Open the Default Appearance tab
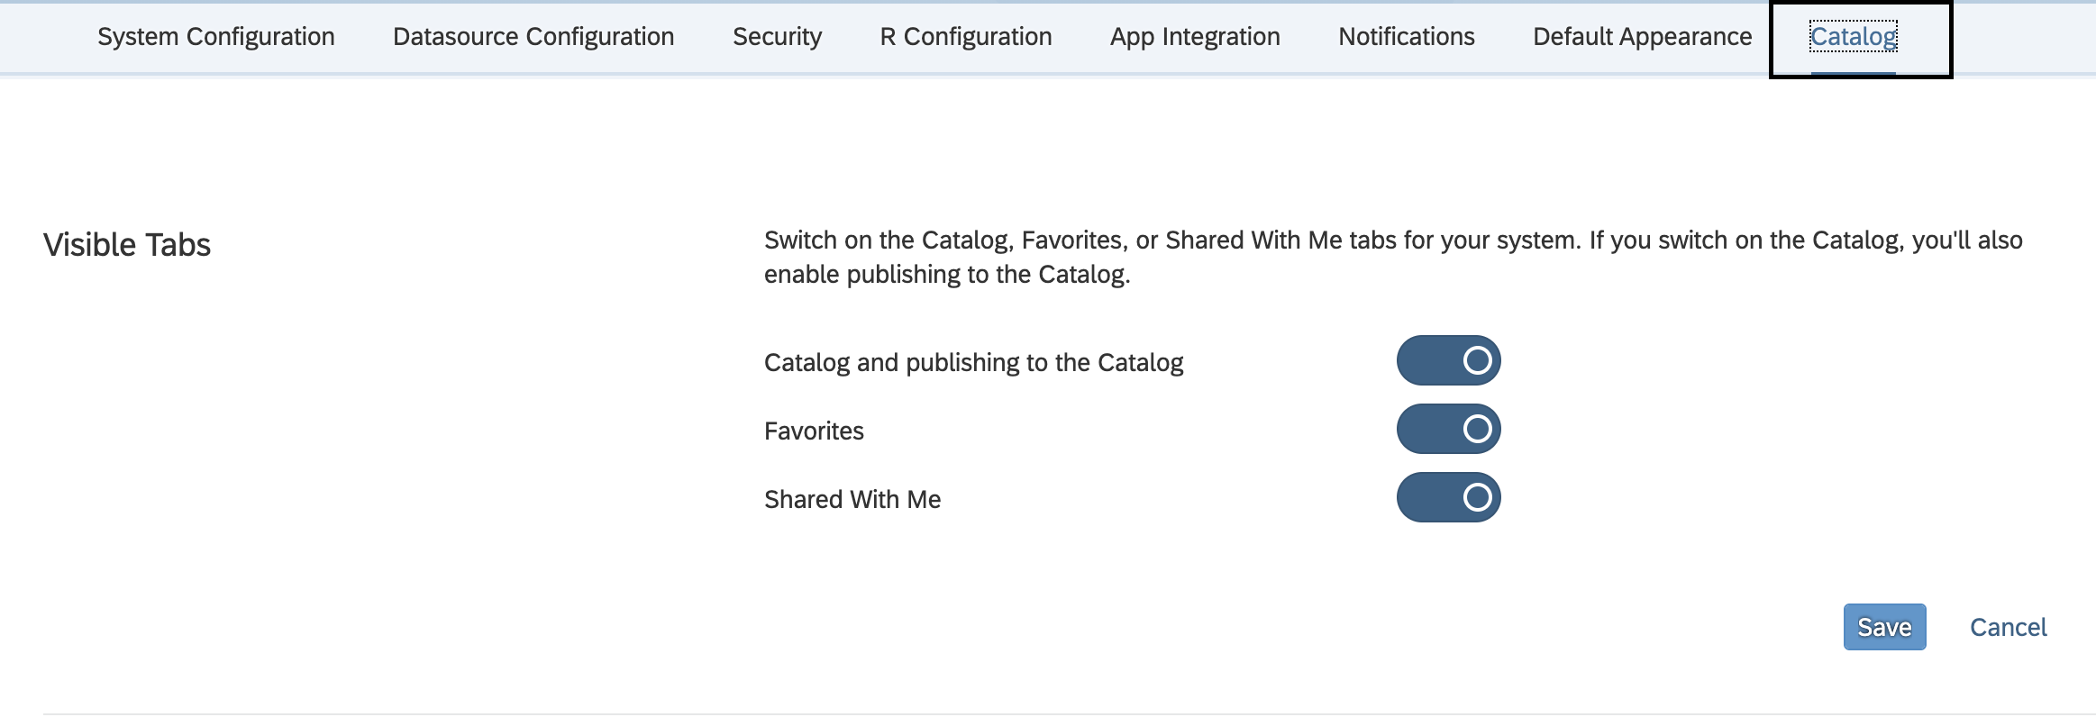2096x717 pixels. pyautogui.click(x=1643, y=37)
